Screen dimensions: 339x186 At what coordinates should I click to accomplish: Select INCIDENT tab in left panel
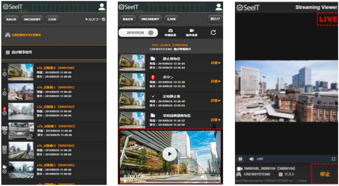coord(32,19)
